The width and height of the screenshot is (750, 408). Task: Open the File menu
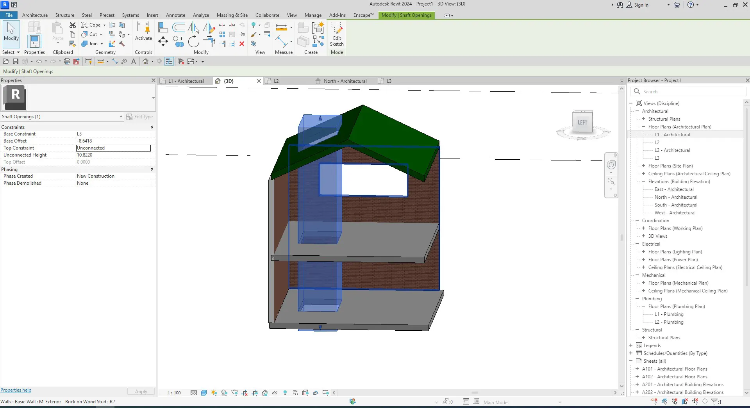click(9, 15)
